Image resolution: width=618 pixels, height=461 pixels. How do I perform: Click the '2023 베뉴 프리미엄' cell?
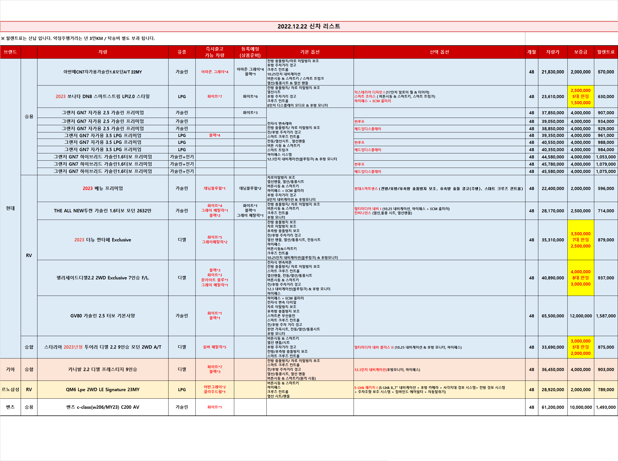103,188
